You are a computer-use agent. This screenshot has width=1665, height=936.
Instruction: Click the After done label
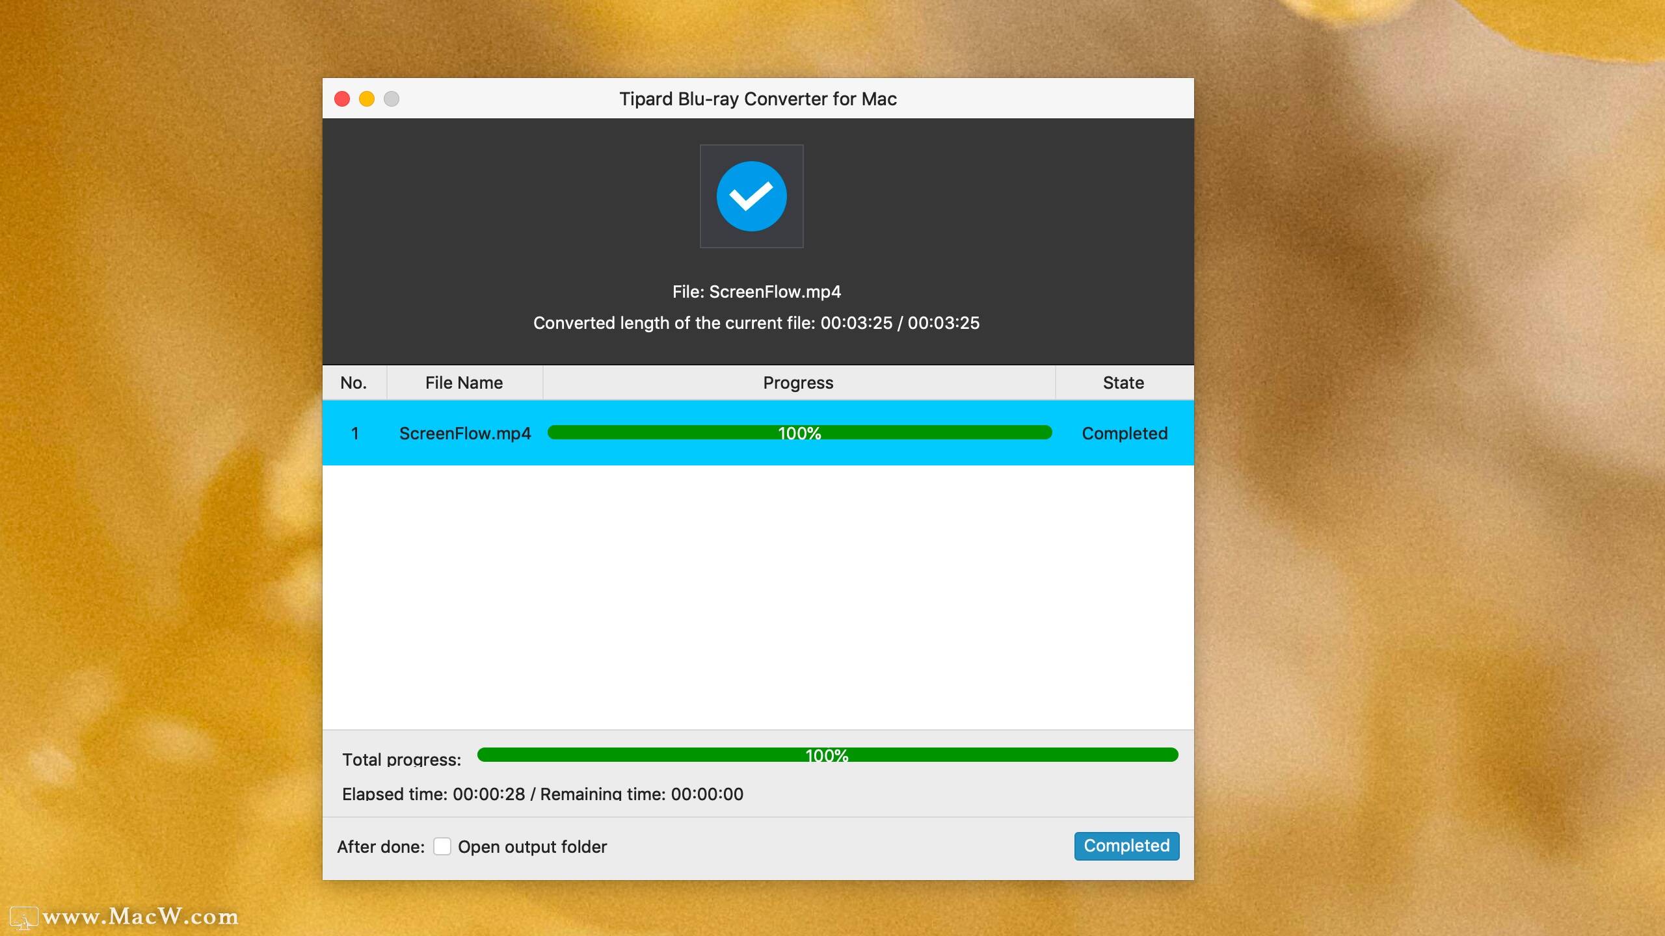381,847
